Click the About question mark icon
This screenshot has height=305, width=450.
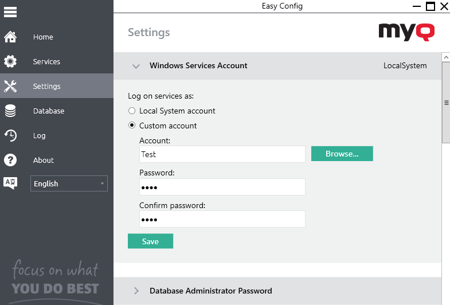coord(10,161)
